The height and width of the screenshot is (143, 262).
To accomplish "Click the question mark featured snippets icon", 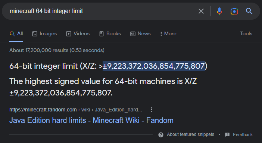I will tap(161, 135).
